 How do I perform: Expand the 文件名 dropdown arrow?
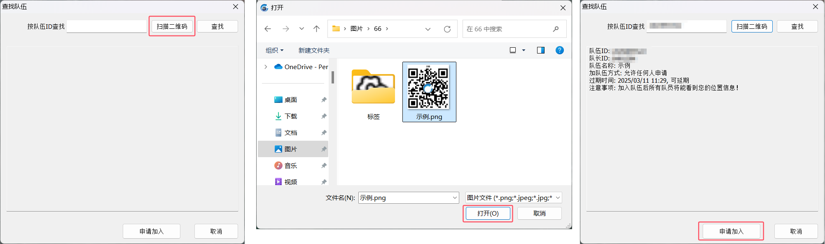[x=455, y=198]
